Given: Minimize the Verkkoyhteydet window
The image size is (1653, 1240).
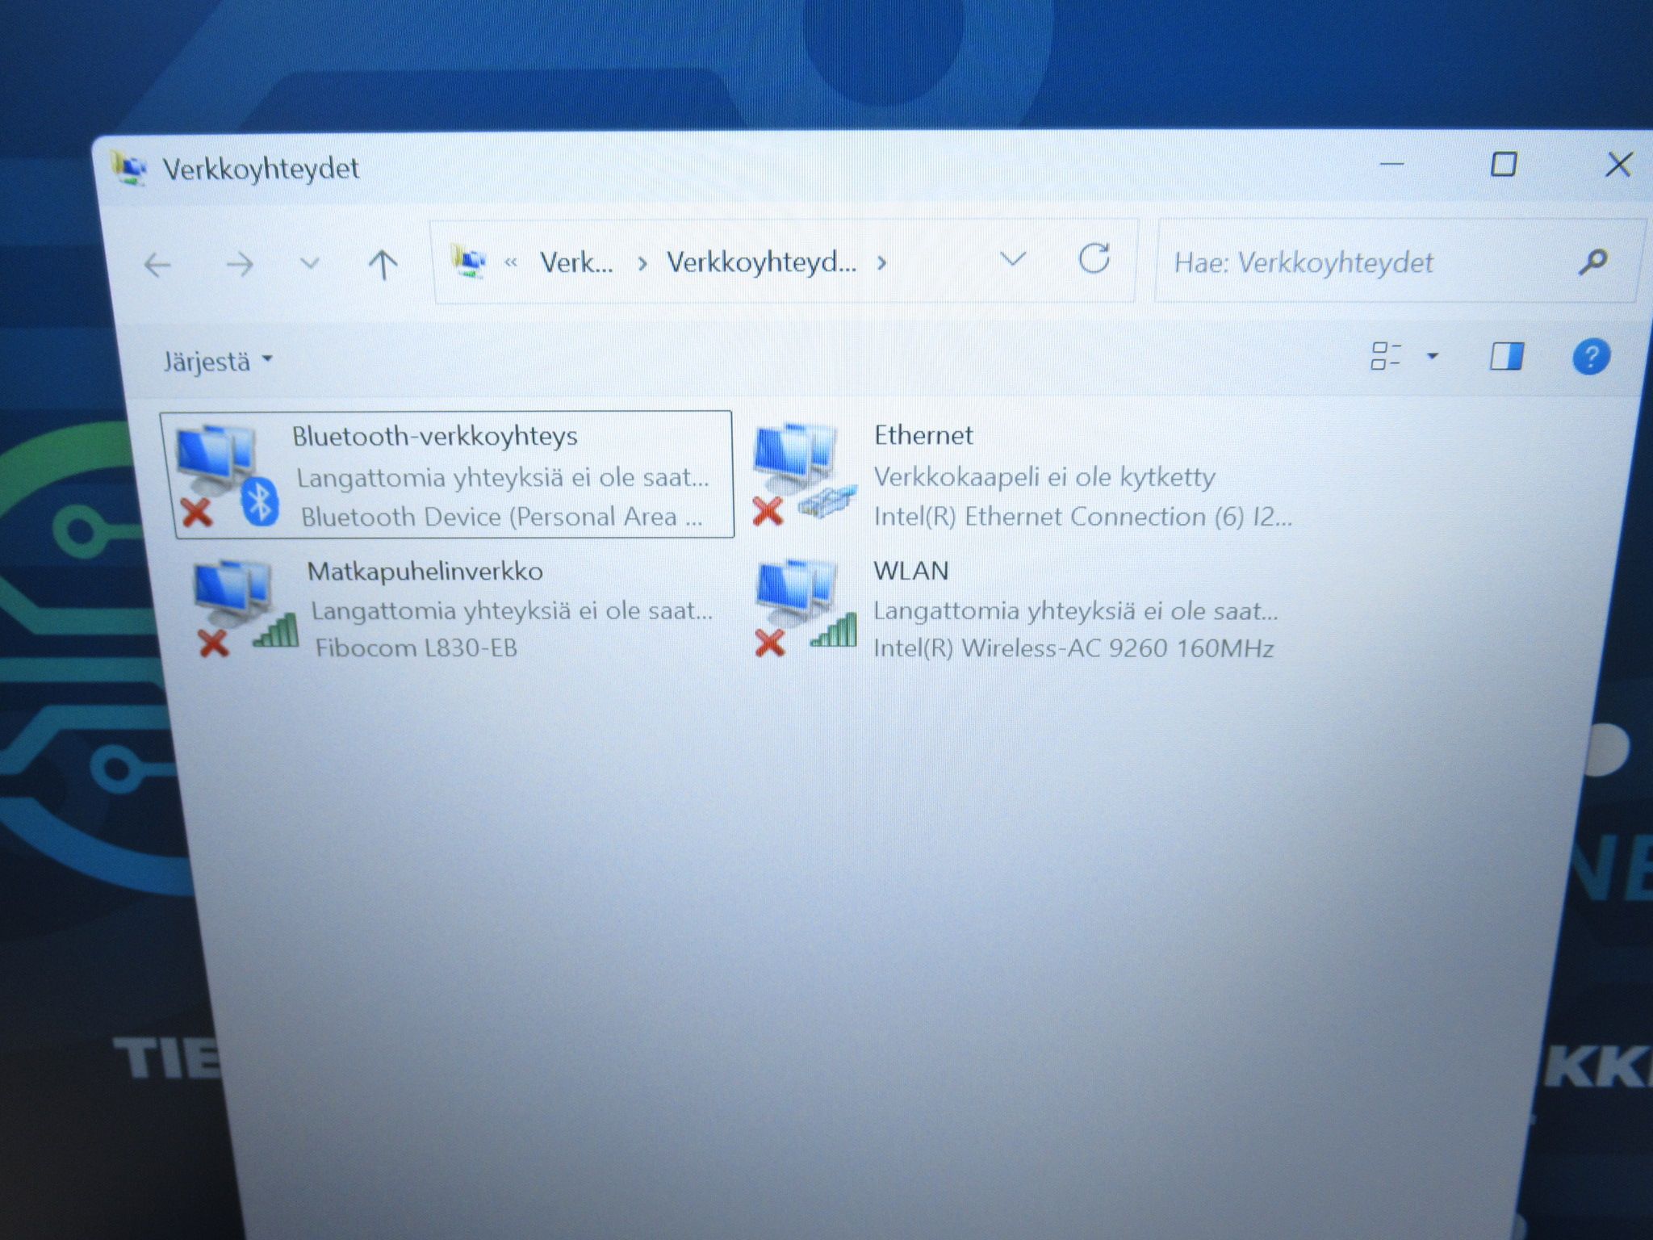Looking at the screenshot, I should (1392, 164).
